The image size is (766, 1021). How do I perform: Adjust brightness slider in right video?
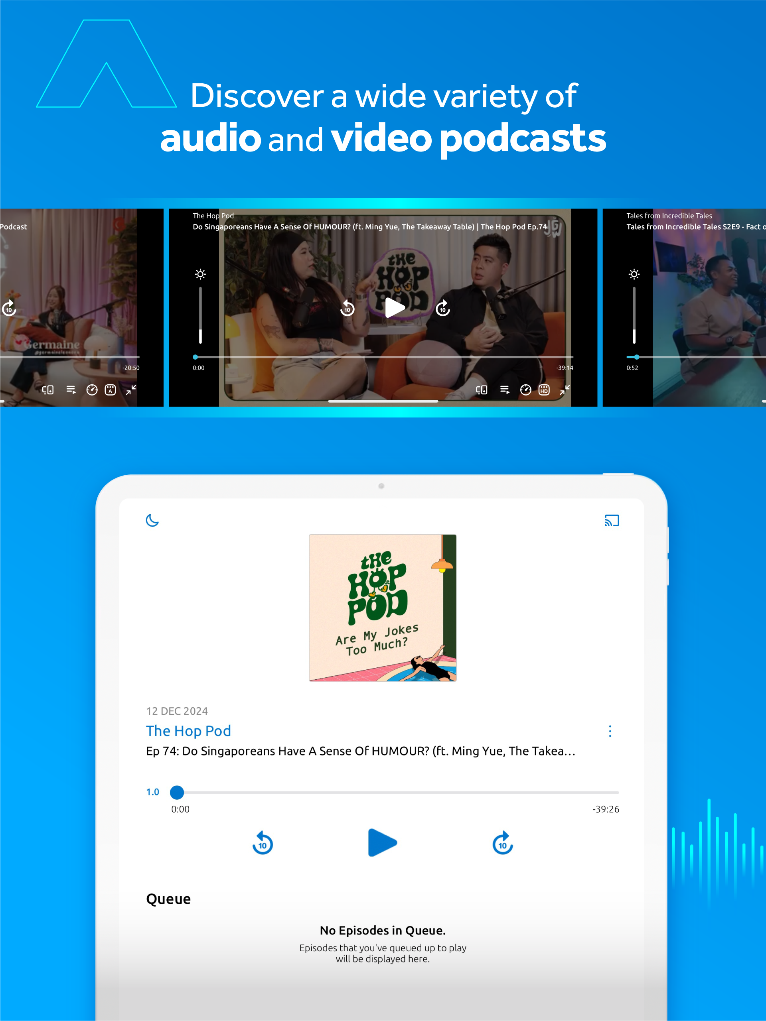click(634, 315)
